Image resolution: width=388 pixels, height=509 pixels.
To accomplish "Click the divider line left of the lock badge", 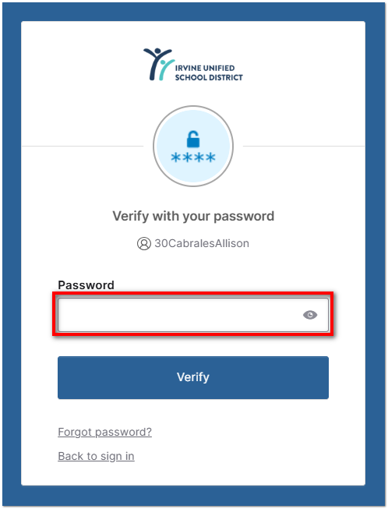I will tap(83, 146).
